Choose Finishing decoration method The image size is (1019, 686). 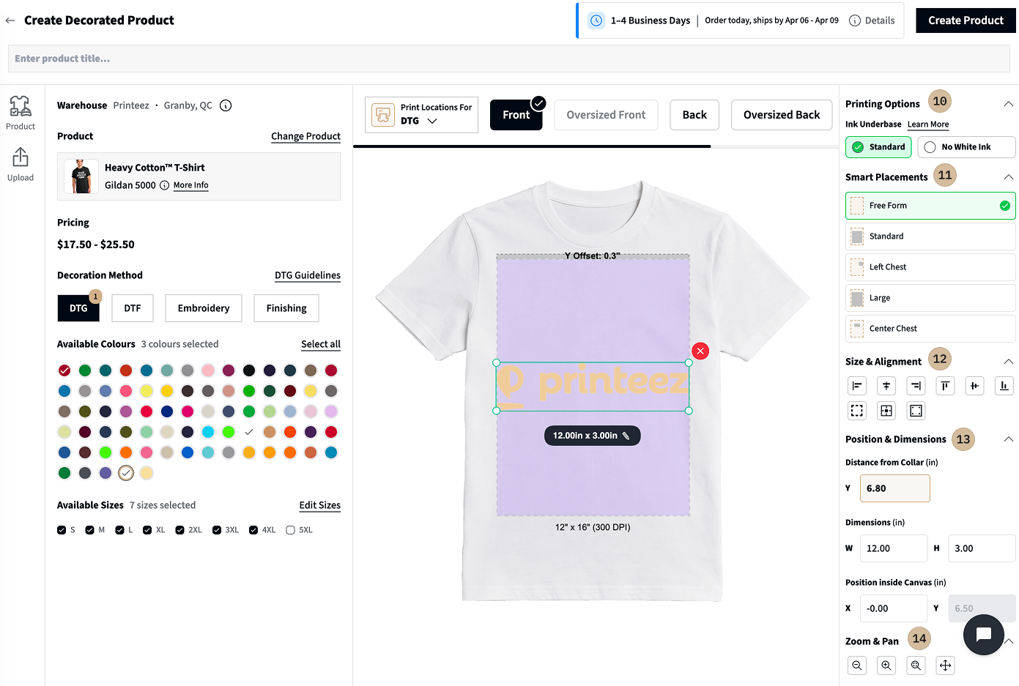(286, 308)
